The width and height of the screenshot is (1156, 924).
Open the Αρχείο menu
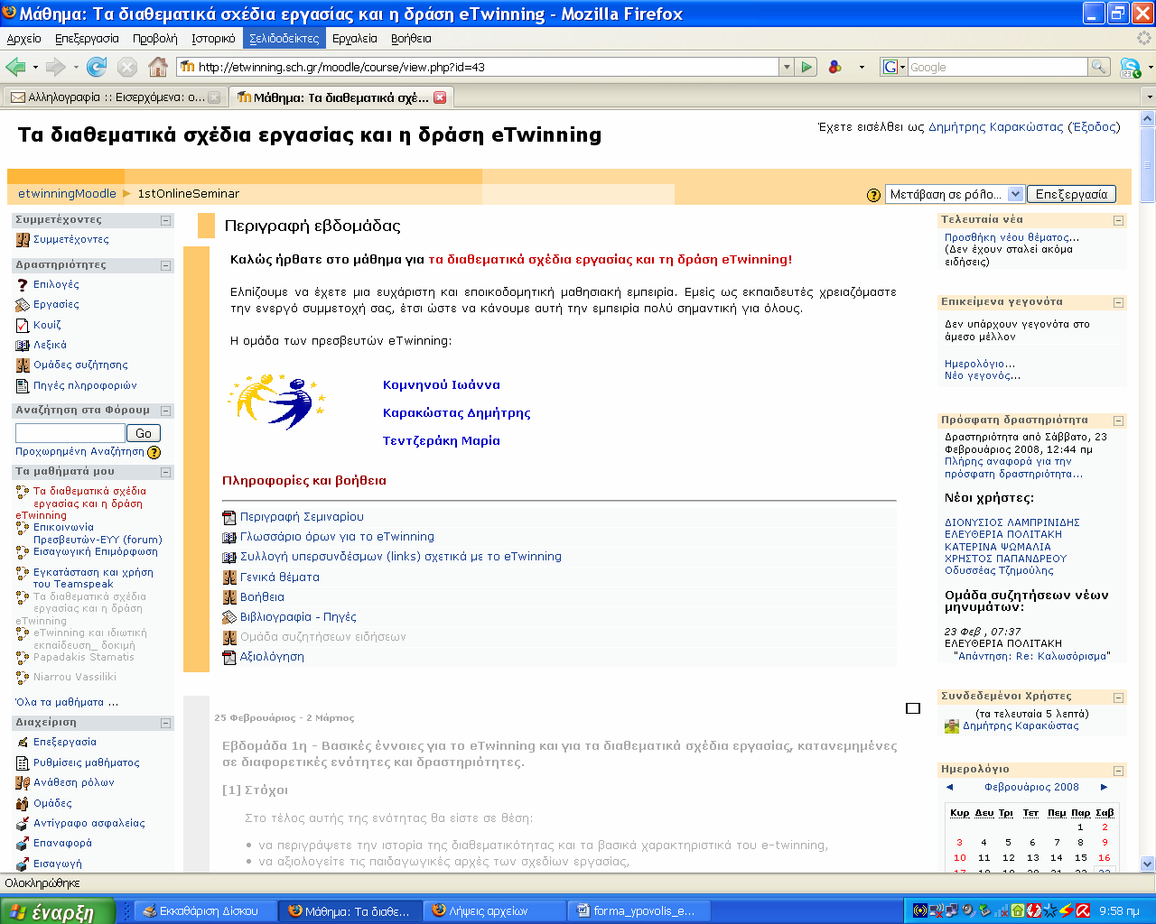click(x=24, y=39)
